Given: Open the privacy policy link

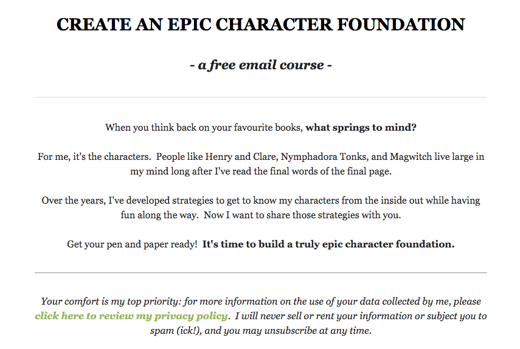Looking at the screenshot, I should (x=131, y=316).
